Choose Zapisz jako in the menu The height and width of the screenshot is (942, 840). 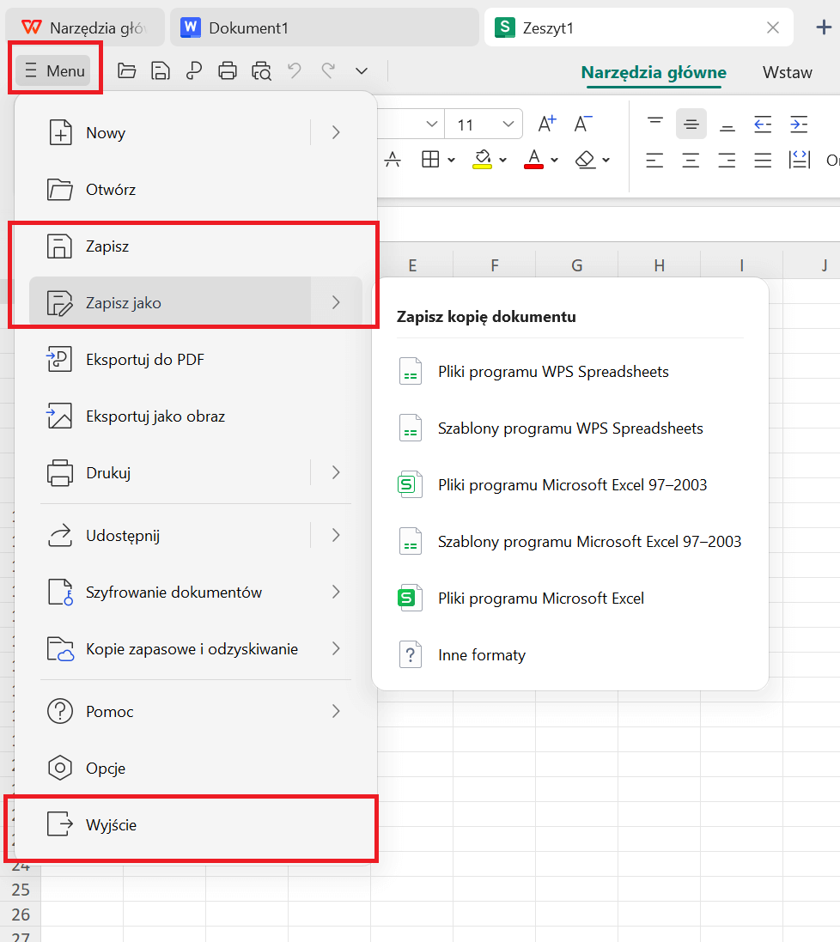tap(169, 303)
